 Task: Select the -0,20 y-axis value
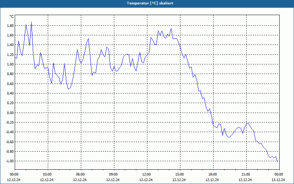(x=10, y=123)
